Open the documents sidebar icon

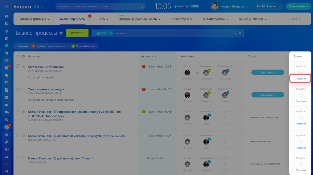tap(7, 90)
